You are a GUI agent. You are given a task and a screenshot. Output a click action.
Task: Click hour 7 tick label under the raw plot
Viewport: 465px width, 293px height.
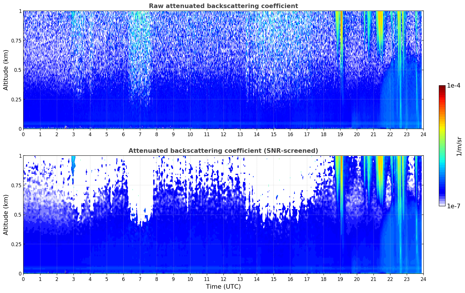tap(140, 134)
